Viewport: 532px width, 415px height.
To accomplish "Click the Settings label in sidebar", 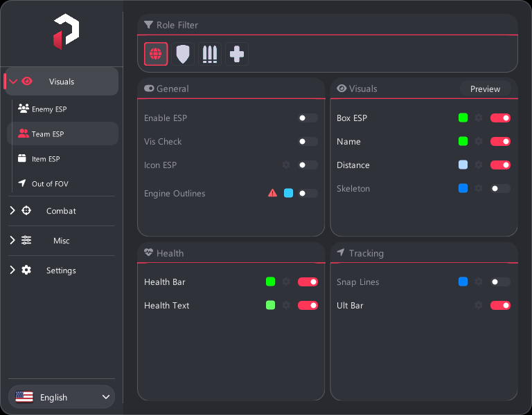I will (61, 270).
